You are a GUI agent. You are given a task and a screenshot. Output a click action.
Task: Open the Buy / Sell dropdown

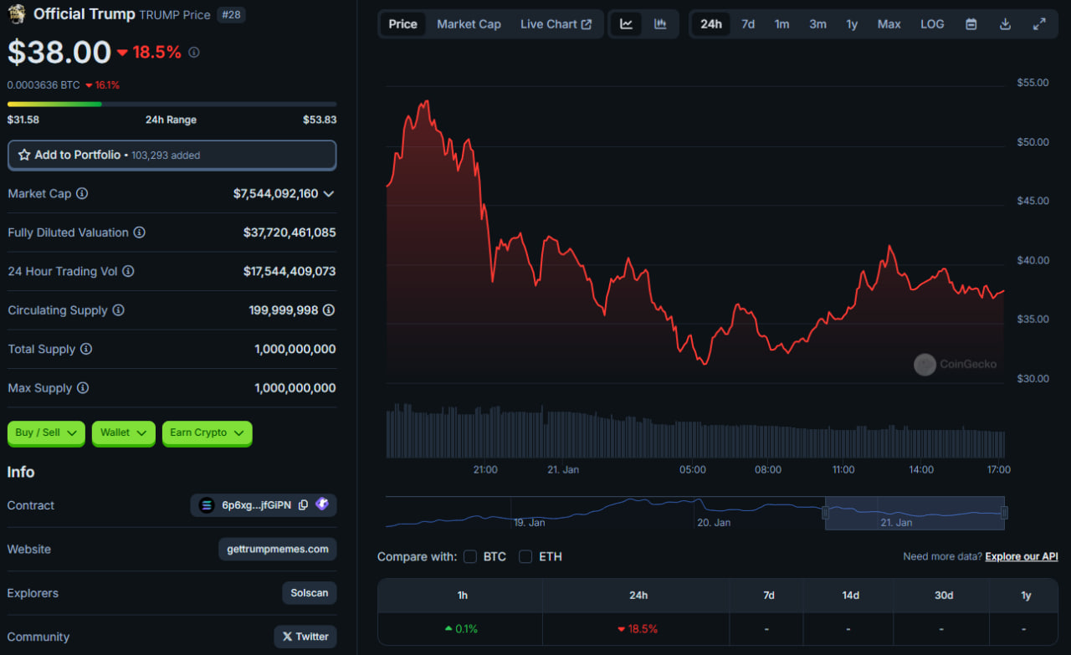pyautogui.click(x=46, y=432)
